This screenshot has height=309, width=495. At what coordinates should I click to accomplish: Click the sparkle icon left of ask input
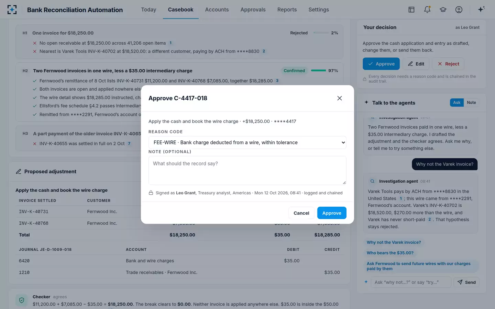[x=366, y=282]
